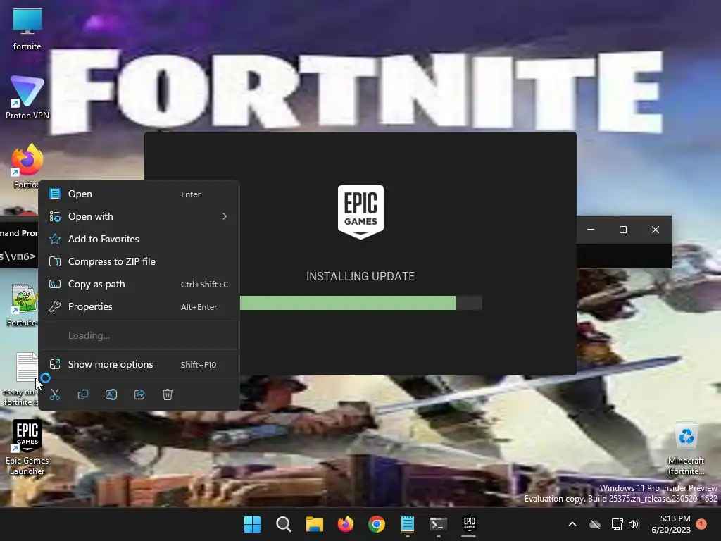
Task: Open the Fortnite notepad desktop shortcut
Action: (x=22, y=305)
